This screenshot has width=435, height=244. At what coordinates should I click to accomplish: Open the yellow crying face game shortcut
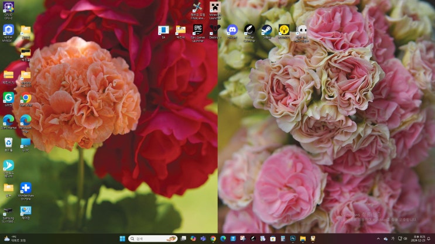(x=284, y=32)
